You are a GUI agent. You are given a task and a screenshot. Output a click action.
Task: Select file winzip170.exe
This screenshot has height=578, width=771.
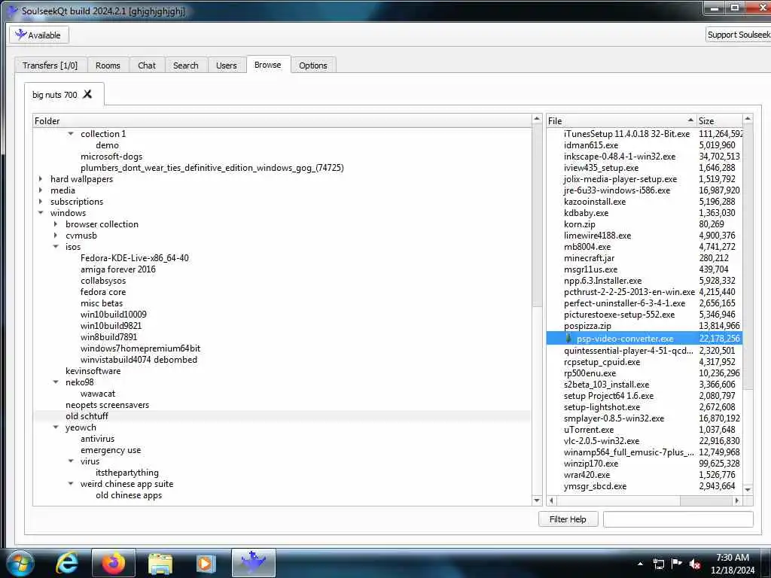(591, 464)
